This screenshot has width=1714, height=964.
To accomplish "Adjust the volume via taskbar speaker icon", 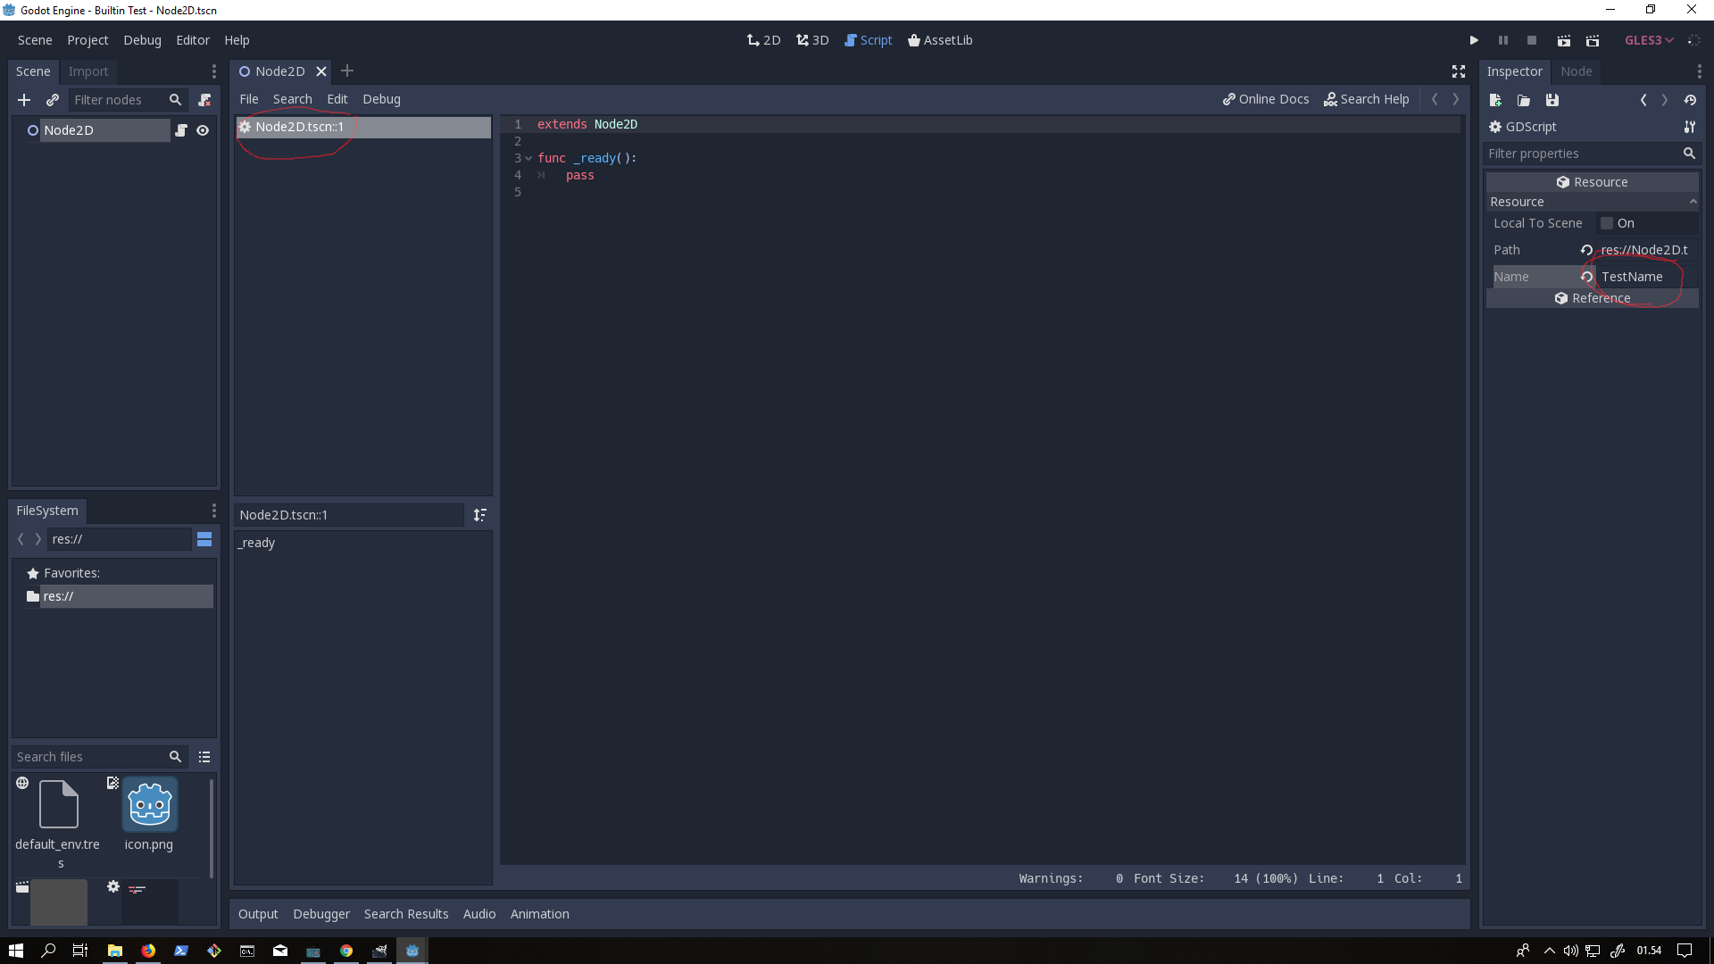I will click(x=1570, y=951).
